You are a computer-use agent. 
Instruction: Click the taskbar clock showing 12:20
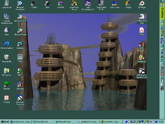(161, 122)
